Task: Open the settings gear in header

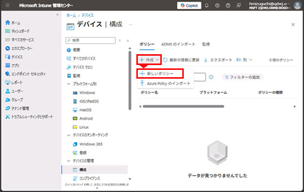Action: pos(217,6)
